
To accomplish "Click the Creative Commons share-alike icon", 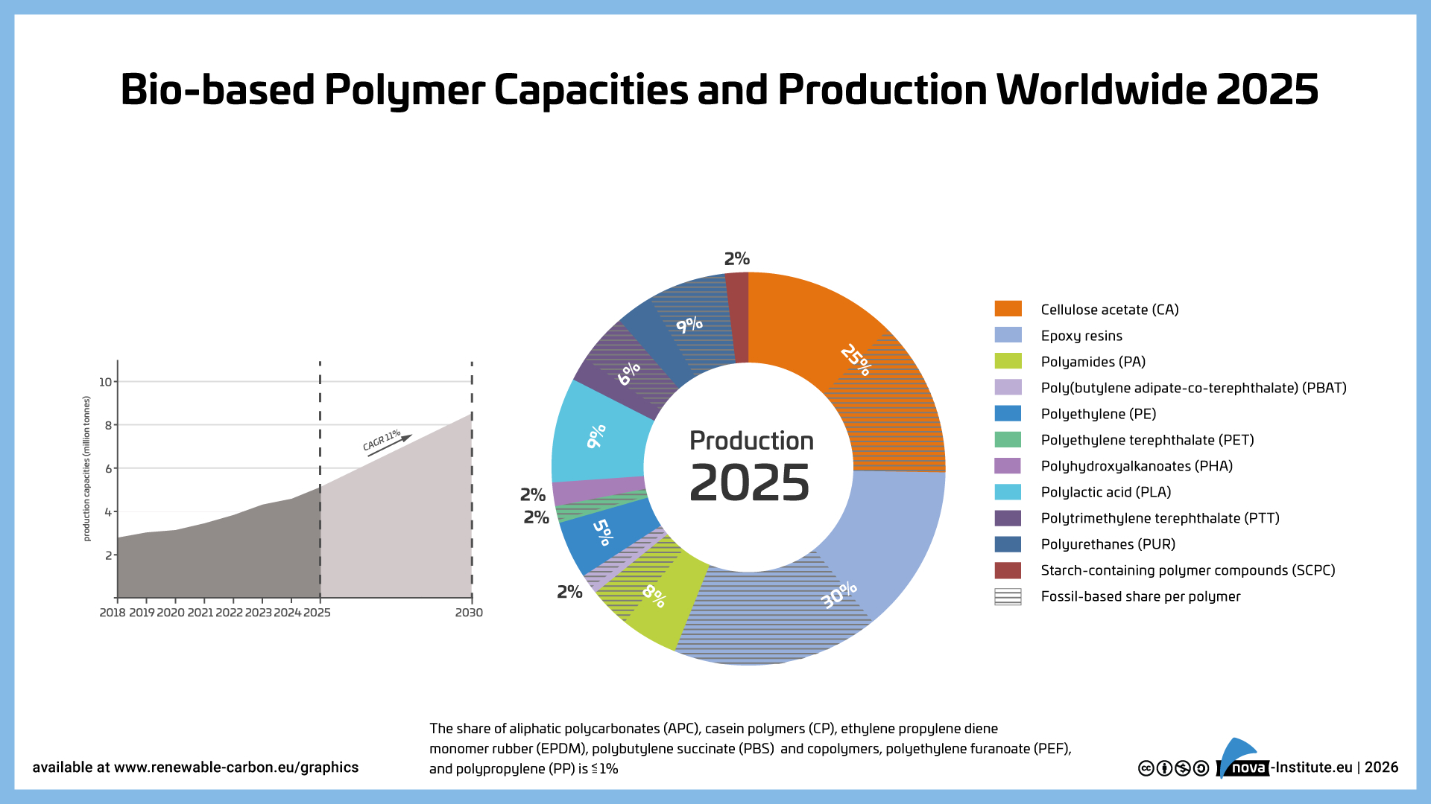I will [1201, 768].
